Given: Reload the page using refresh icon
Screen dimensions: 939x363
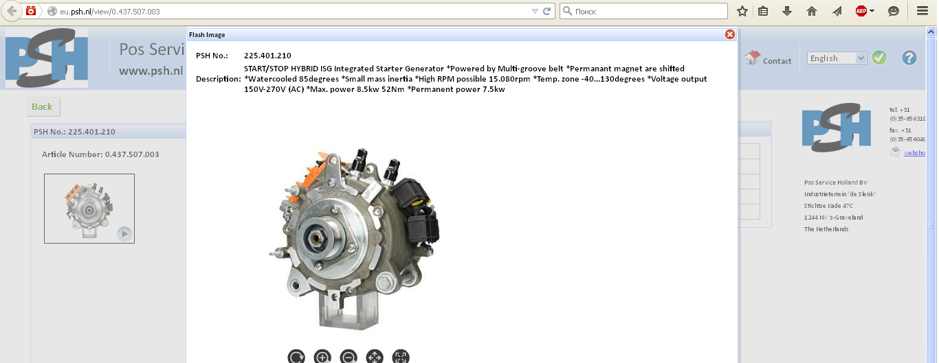Looking at the screenshot, I should coord(547,11).
